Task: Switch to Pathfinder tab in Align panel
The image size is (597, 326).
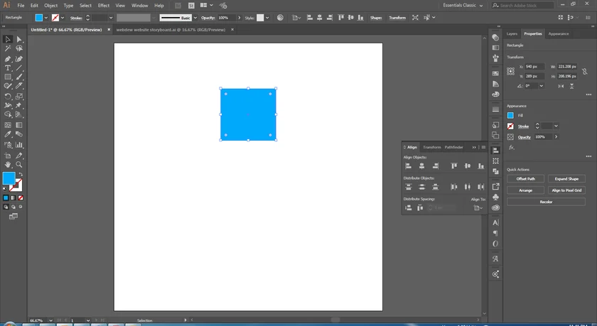Action: coord(454,147)
